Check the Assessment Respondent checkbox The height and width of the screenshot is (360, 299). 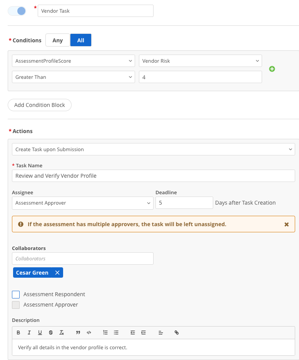coord(16,294)
